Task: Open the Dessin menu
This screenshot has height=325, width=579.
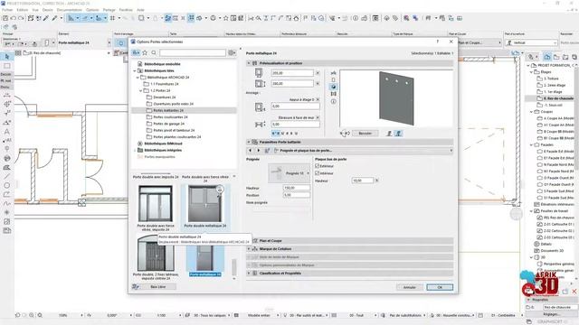Action: [48, 10]
